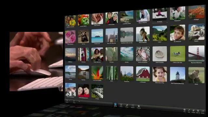Image resolution: width=208 pixels, height=117 pixels.
Task: Open the Golden Gate Bridge event
Action: pyautogui.click(x=196, y=54)
